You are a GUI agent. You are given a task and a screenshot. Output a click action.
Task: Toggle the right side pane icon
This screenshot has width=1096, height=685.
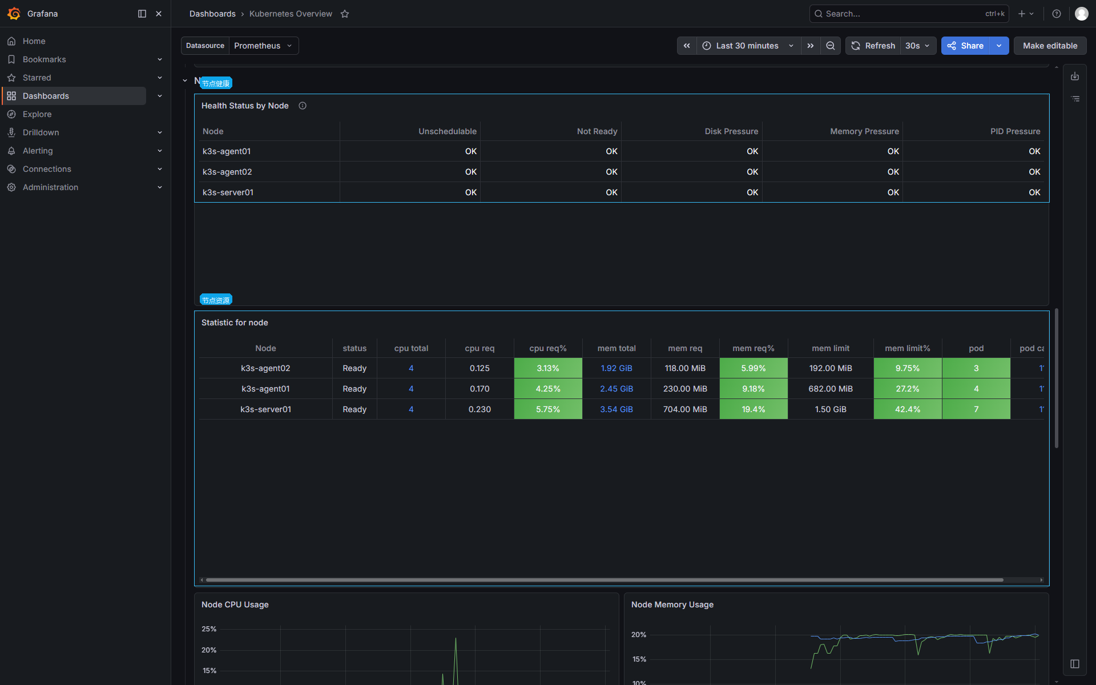[1075, 664]
